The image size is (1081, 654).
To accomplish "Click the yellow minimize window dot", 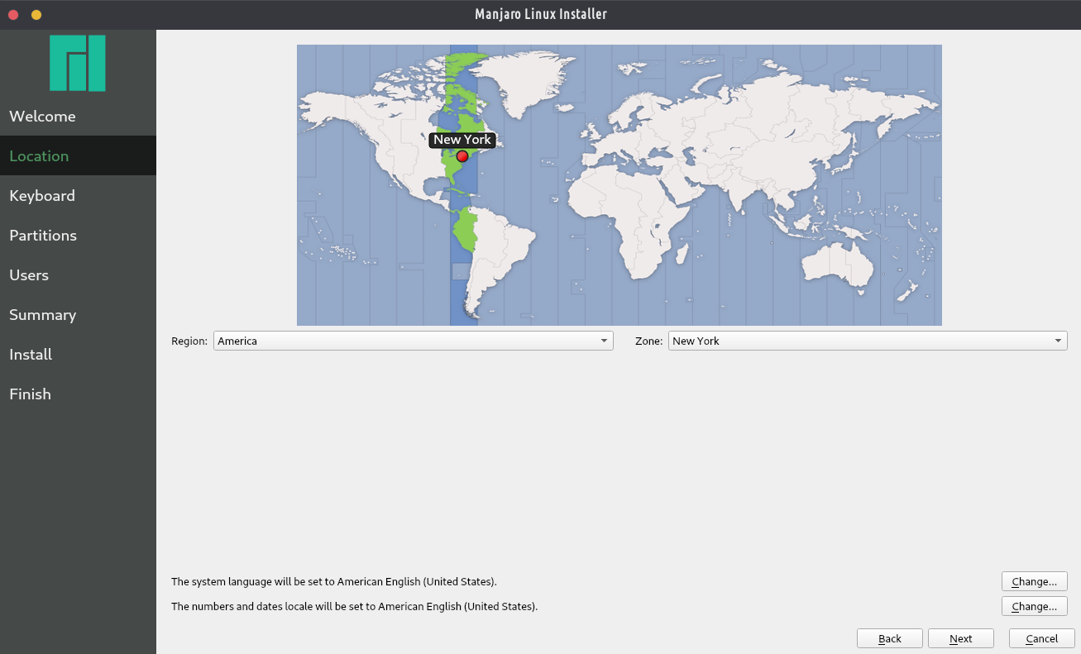I will pos(36,15).
